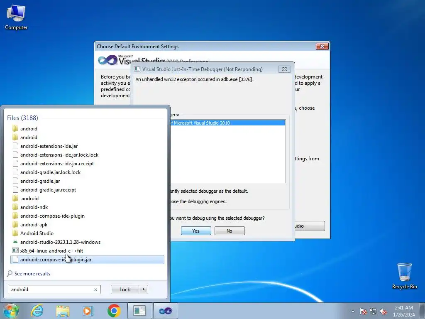Open the .android folder result
This screenshot has width=425, height=319.
[87, 198]
